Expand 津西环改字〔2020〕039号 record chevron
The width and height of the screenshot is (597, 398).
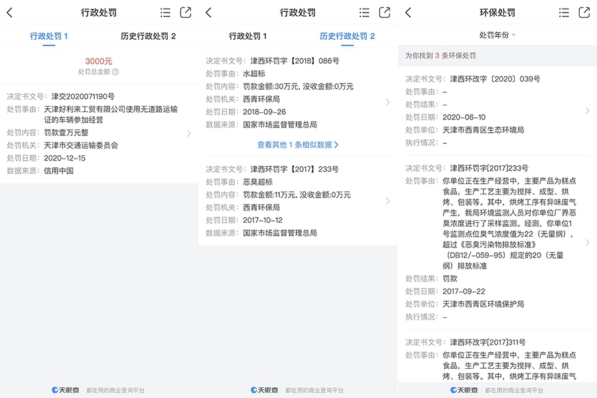click(588, 111)
